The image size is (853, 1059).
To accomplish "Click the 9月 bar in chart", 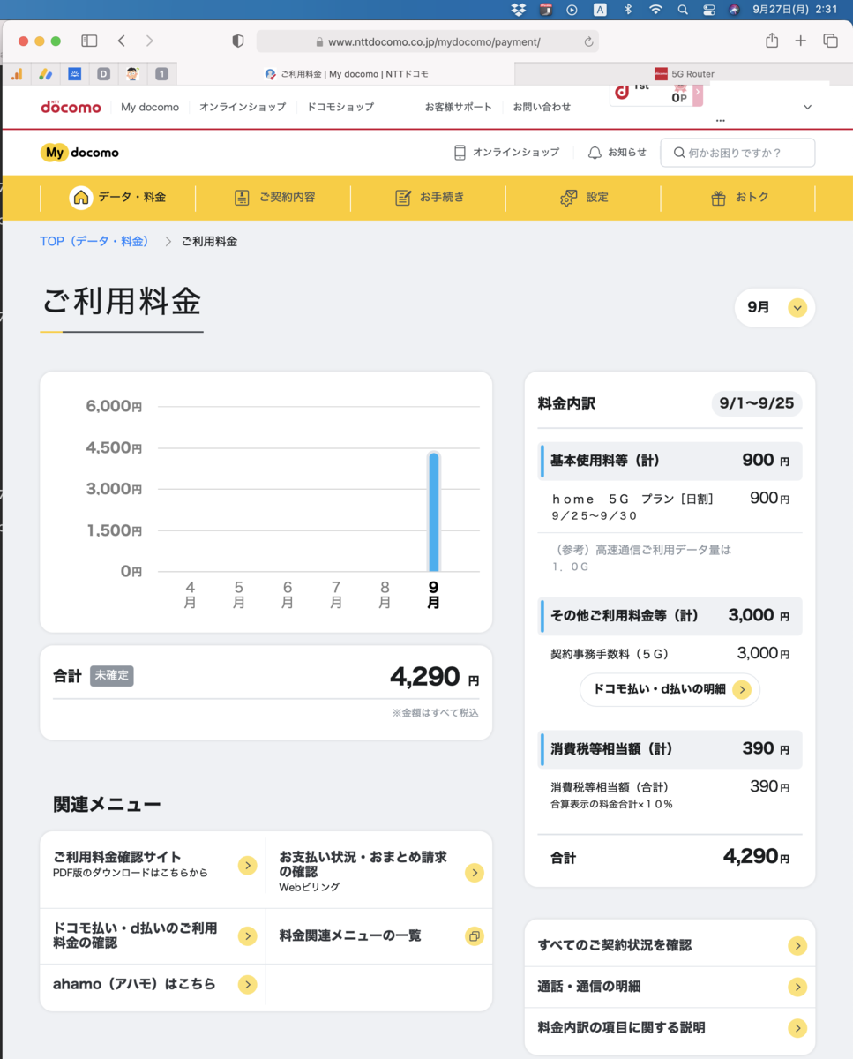I will pos(433,512).
